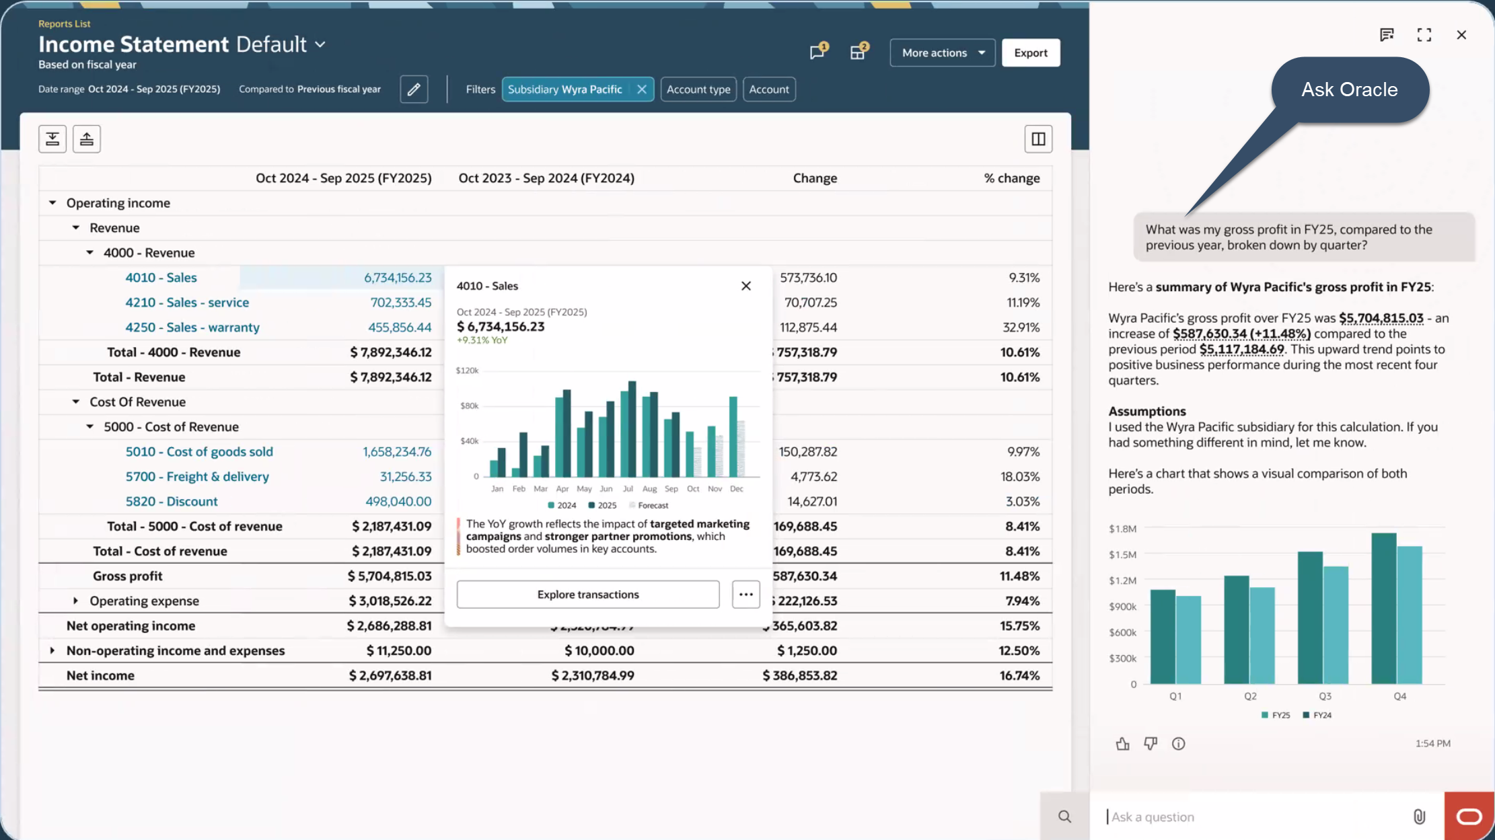Expand the Ask Oracle panel fullscreen
The height and width of the screenshot is (840, 1495).
tap(1424, 35)
